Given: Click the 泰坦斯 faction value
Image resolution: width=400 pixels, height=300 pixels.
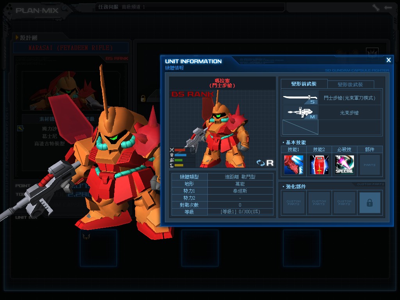Looking at the screenshot, I should coord(240,191).
